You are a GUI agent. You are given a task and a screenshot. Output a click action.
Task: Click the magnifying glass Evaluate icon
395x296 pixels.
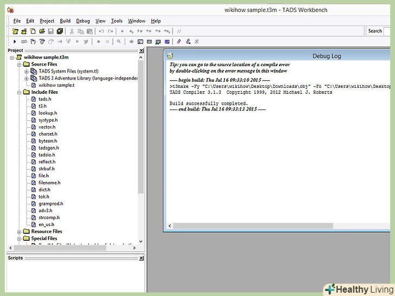pos(119,42)
